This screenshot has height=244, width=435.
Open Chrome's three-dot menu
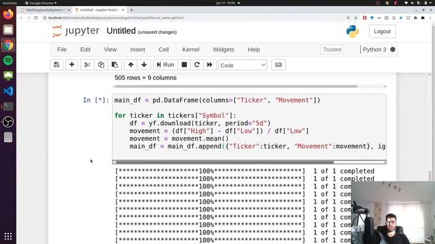click(430, 18)
